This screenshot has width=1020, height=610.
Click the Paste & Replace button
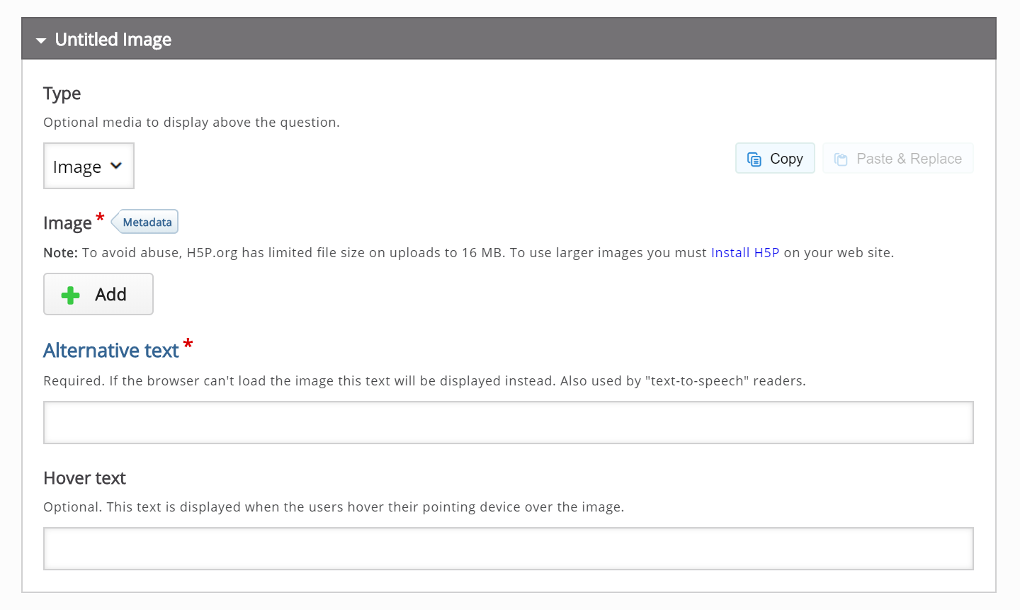[898, 158]
